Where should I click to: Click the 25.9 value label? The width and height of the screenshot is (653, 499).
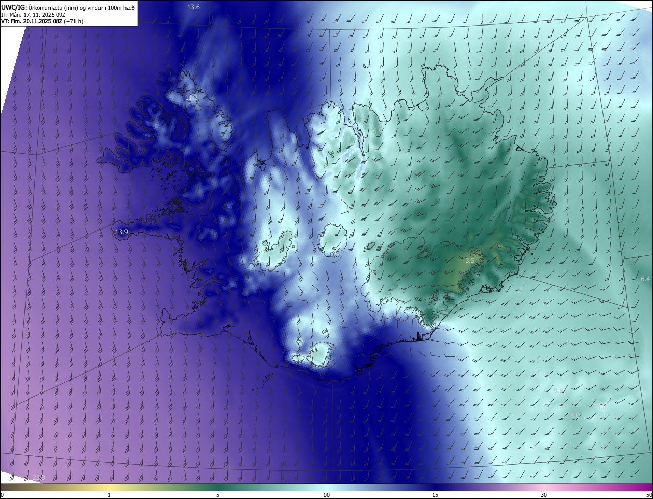(39, 478)
